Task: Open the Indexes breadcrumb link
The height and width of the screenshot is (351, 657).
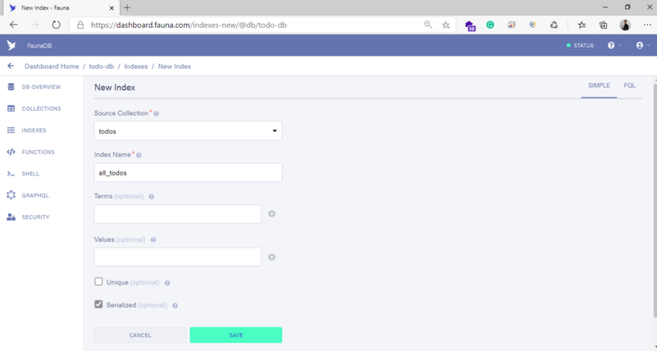Action: point(136,66)
